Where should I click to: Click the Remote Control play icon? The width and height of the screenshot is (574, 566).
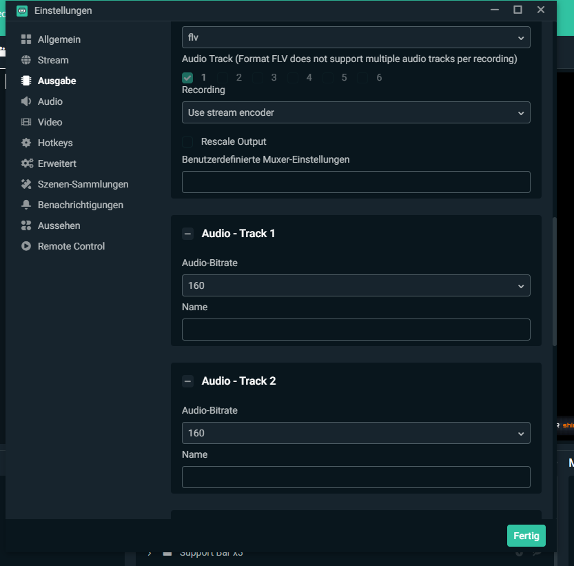(x=26, y=246)
